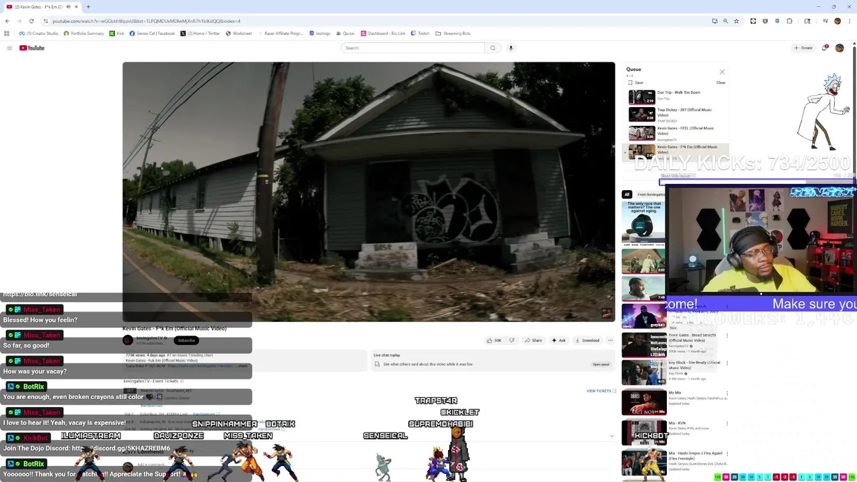Play Don Trip - Walk 'Em Down in queue
This screenshot has height=482, width=857.
click(x=676, y=96)
